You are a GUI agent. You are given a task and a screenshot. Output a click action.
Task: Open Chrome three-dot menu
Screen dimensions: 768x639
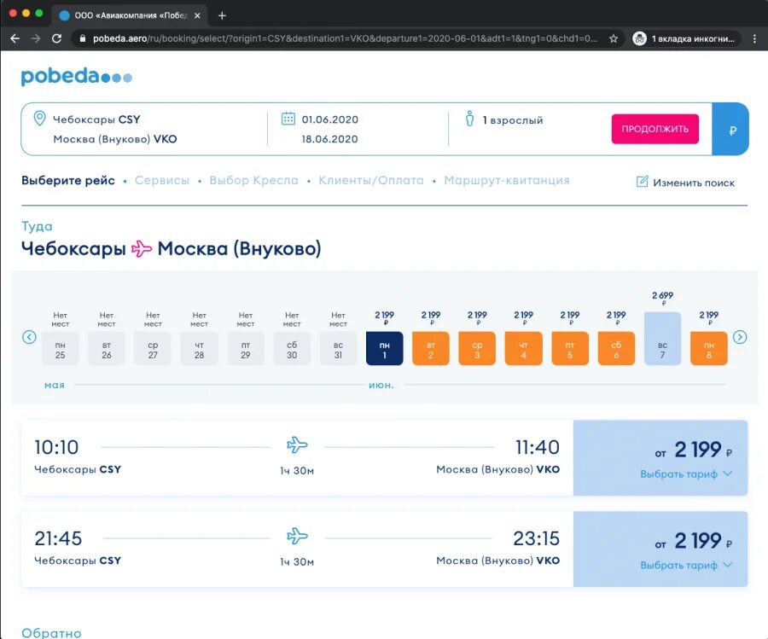pos(754,38)
